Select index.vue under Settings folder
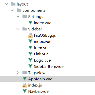Image resolution: width=95 pixels, height=95 pixels. pos(43,23)
